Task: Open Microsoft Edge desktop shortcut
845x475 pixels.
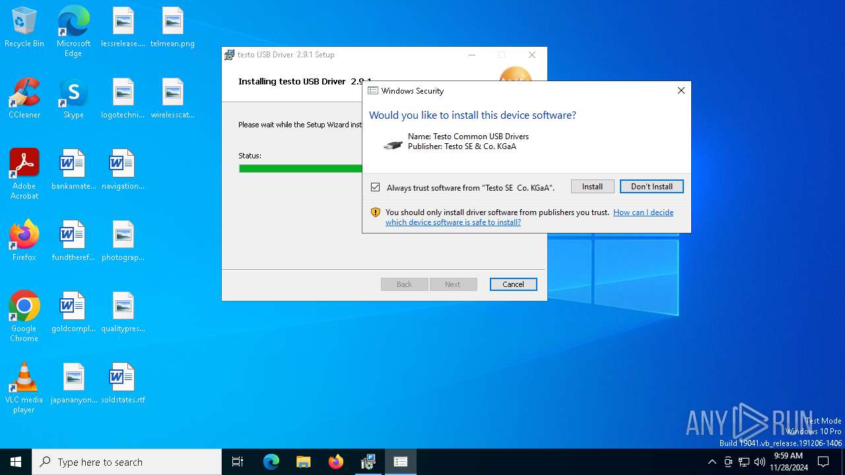Action: tap(73, 31)
